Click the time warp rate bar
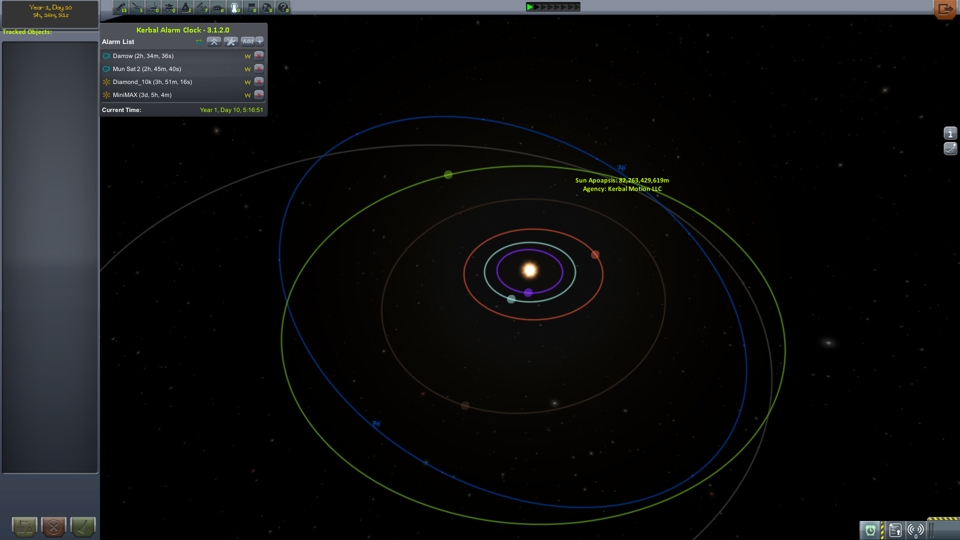The height and width of the screenshot is (540, 960). tap(553, 7)
